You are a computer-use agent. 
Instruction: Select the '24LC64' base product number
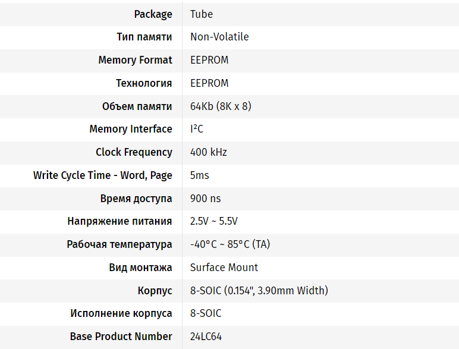click(x=206, y=337)
